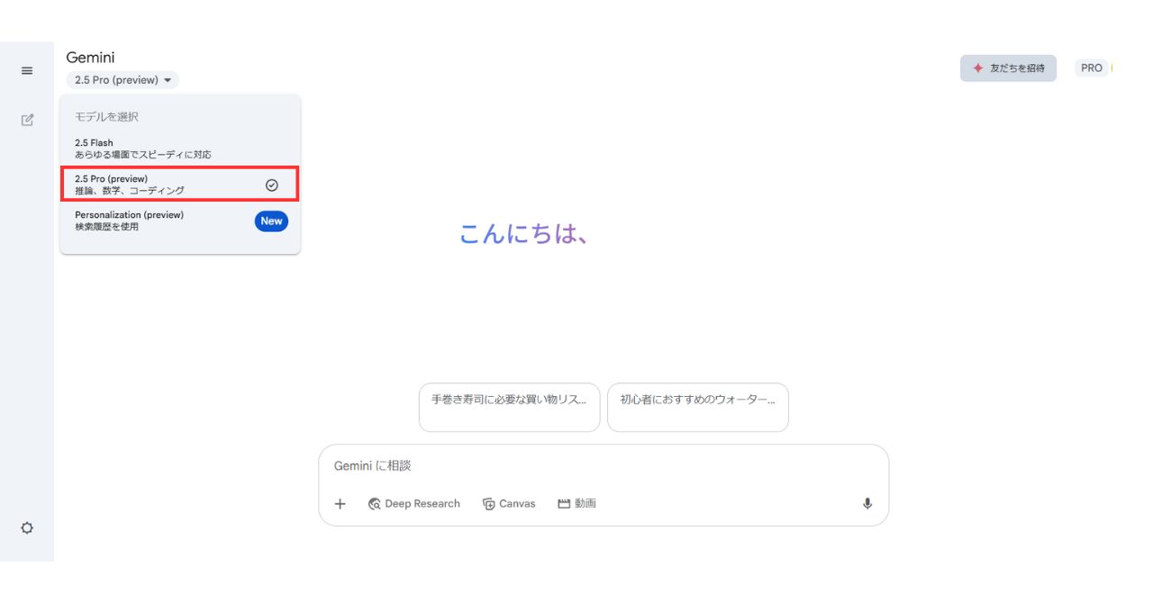Click the 友だちを招待 button
The height and width of the screenshot is (603, 1153).
(x=1008, y=67)
